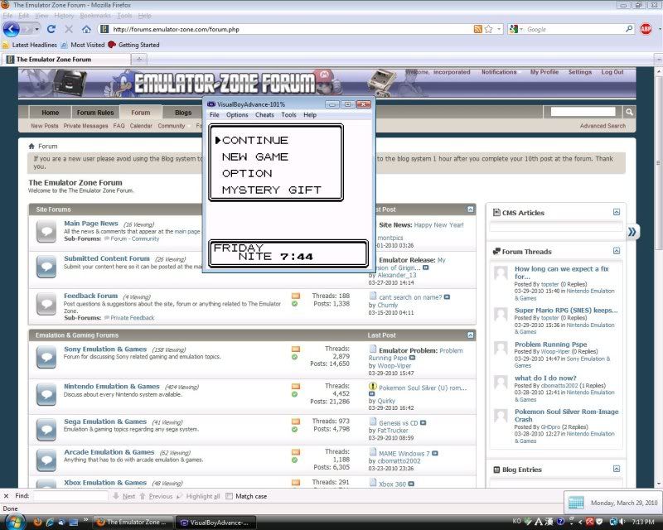Collapse the Blog Entries panel
Viewport: 663px width, 530px height.
(617, 470)
